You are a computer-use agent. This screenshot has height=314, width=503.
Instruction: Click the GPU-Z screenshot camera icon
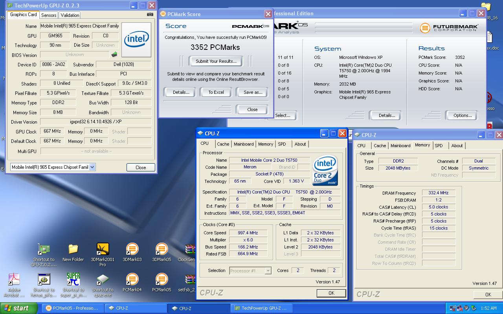pos(150,15)
